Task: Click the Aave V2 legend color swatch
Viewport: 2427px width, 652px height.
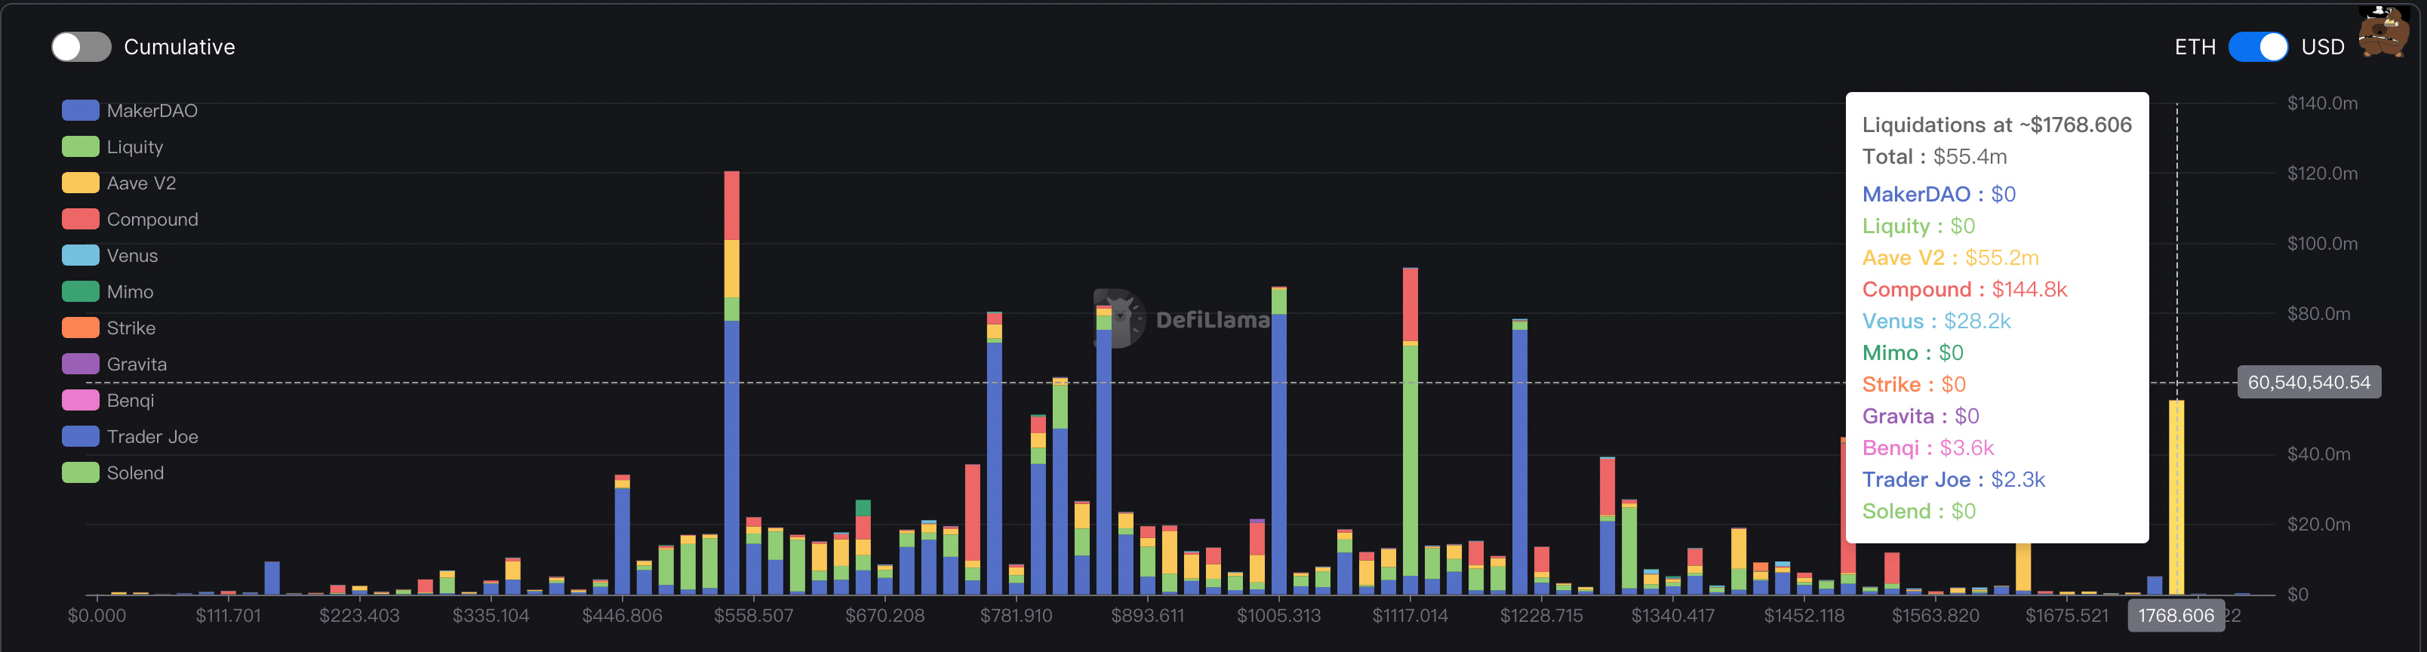Action: pos(80,183)
